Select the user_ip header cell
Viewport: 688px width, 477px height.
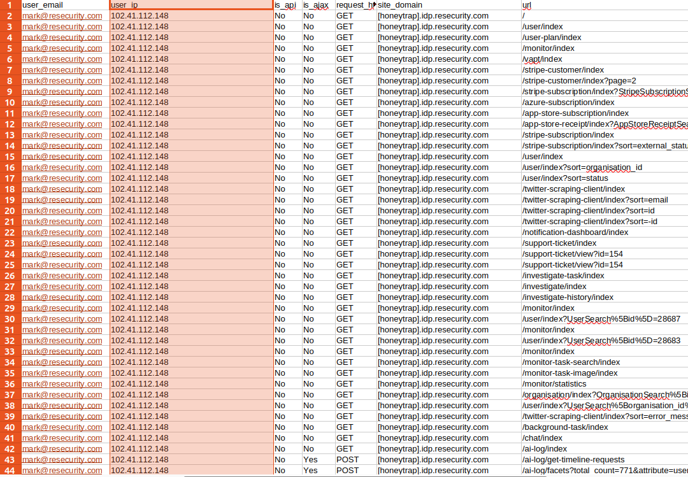click(191, 5)
